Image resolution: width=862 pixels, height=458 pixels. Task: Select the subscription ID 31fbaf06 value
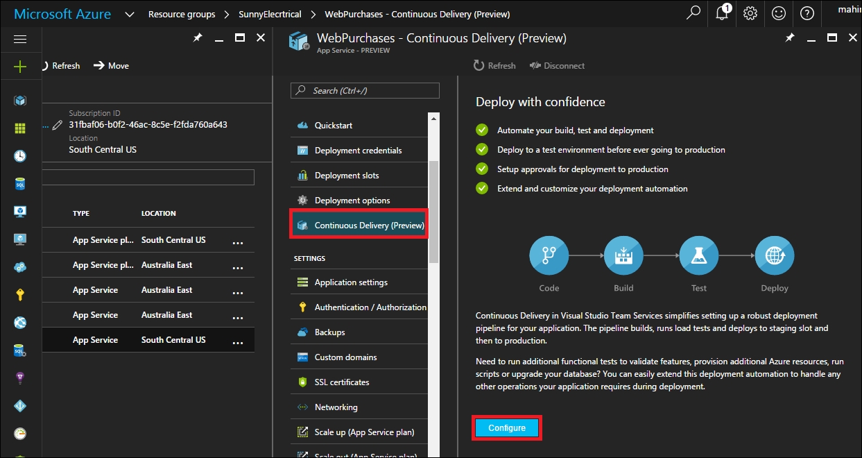148,125
